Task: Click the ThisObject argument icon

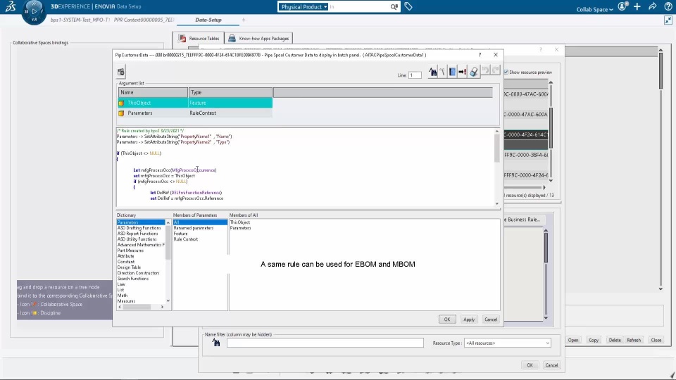Action: click(x=122, y=103)
